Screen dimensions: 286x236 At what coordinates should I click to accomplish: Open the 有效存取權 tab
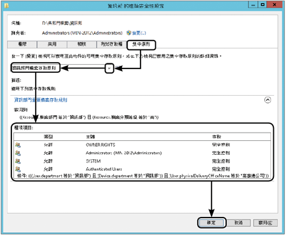(x=112, y=44)
